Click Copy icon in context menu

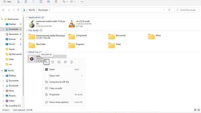(x=53, y=62)
